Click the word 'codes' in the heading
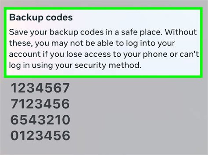This screenshot has width=208, height=155. [x=59, y=18]
